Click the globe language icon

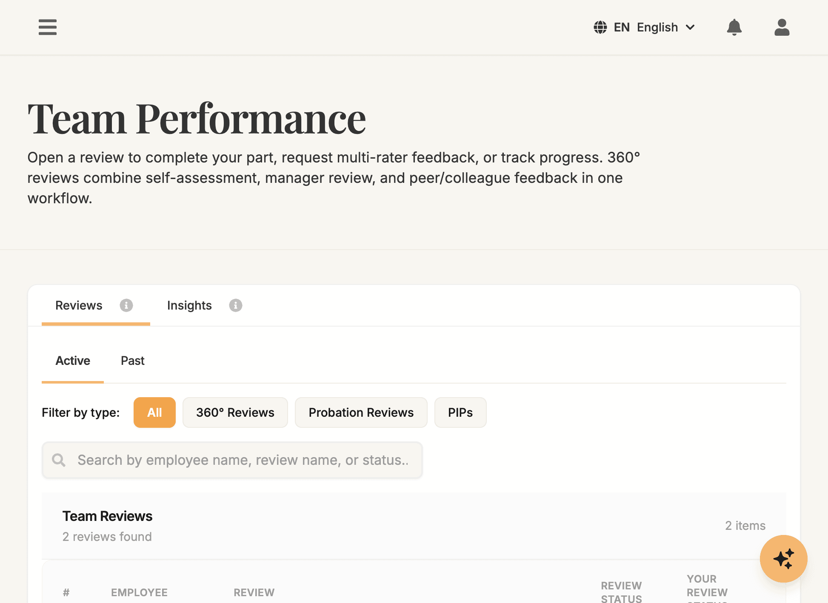click(600, 27)
